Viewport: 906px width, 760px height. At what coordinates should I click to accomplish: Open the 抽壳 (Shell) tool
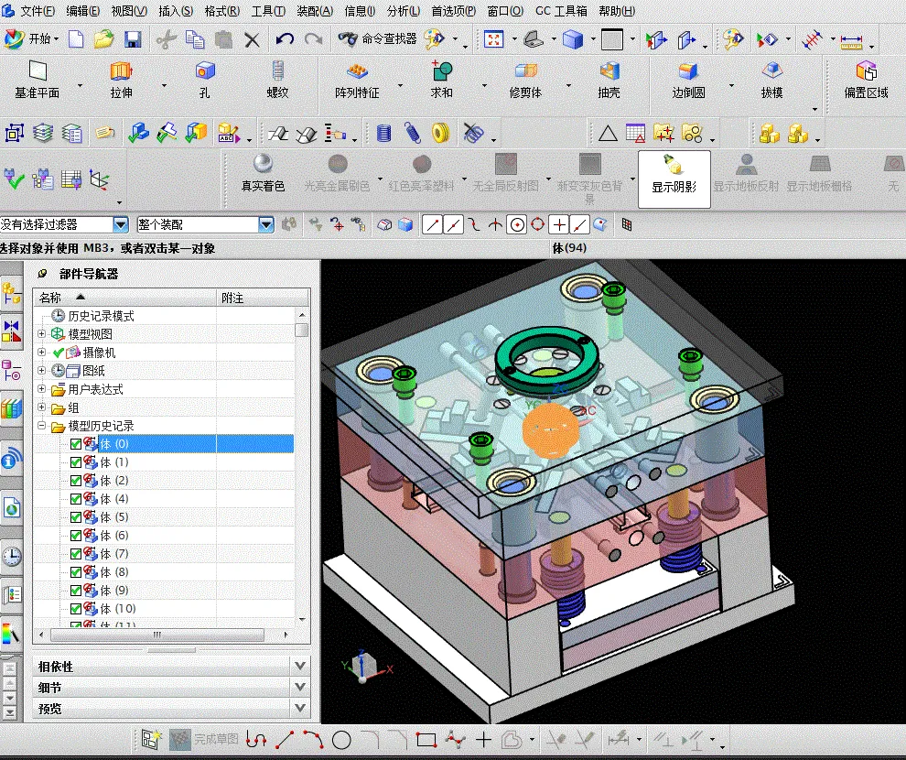tap(609, 72)
